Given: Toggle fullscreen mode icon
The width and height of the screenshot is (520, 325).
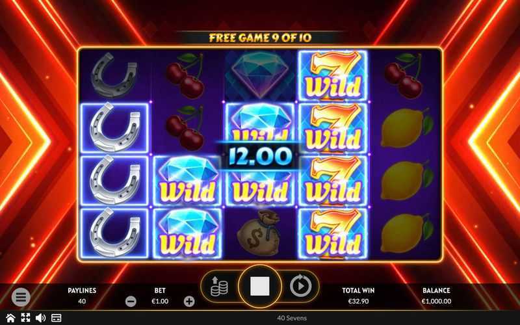Looking at the screenshot, I should click(x=25, y=318).
